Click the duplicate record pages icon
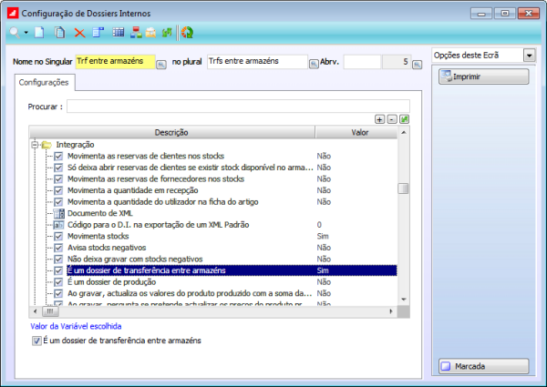547x387 pixels. pyautogui.click(x=60, y=33)
